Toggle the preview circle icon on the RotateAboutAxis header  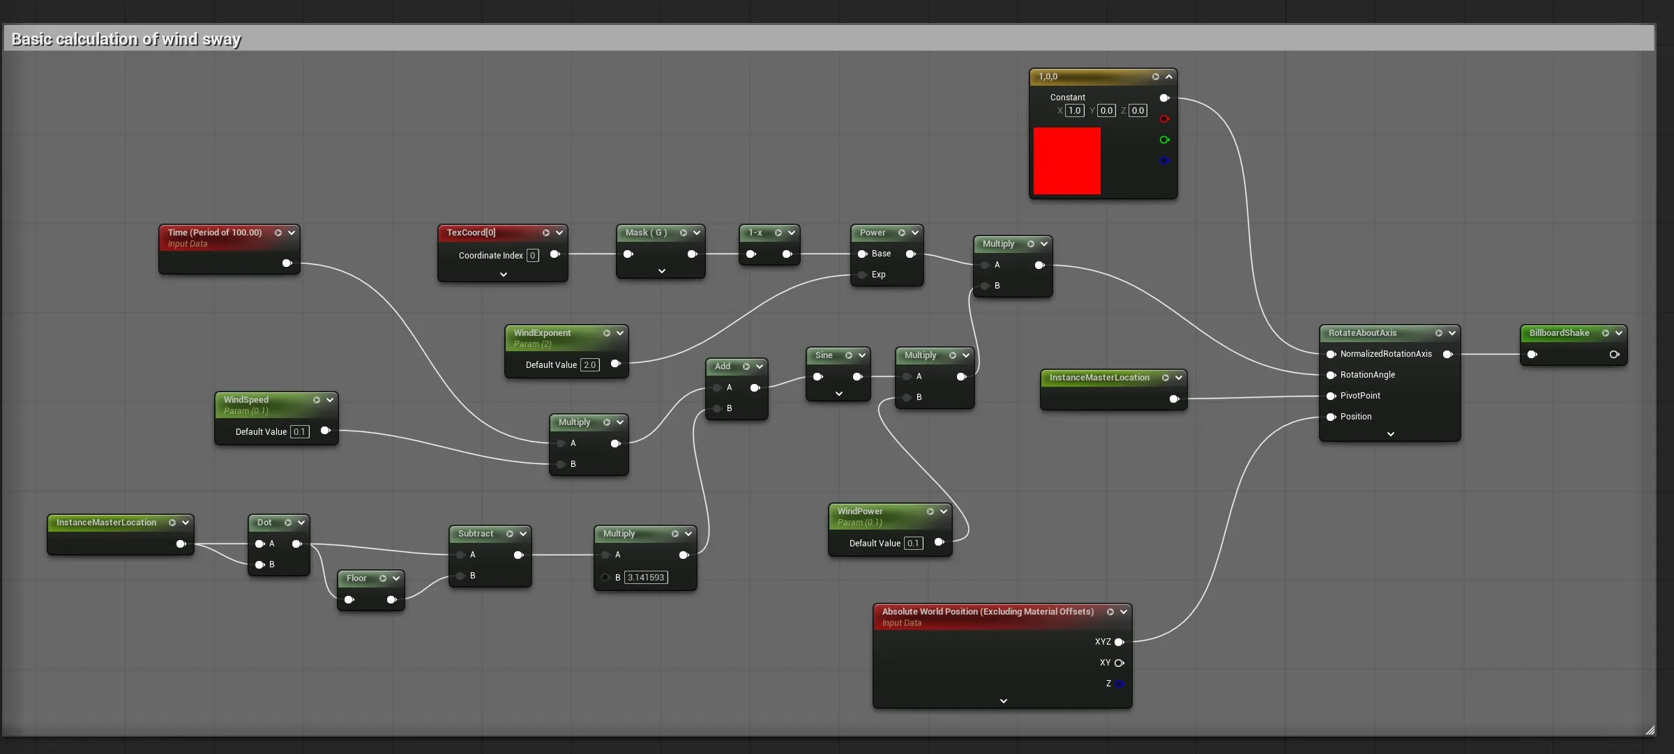[1439, 333]
